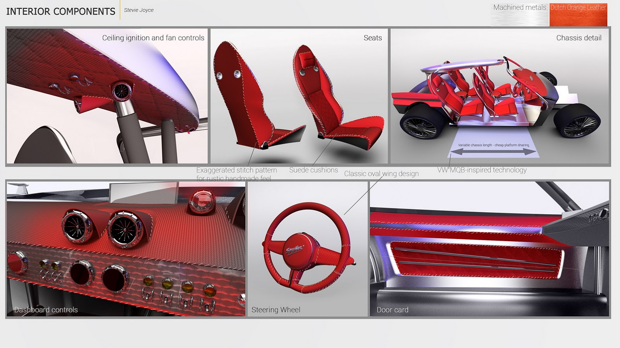Click the Chassis detail label

(579, 38)
